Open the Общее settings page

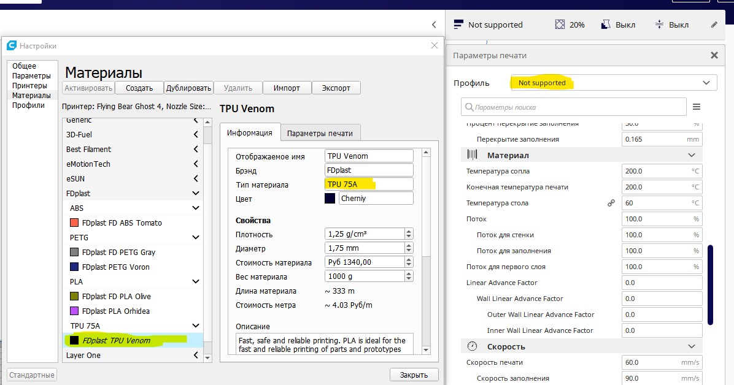click(x=24, y=66)
